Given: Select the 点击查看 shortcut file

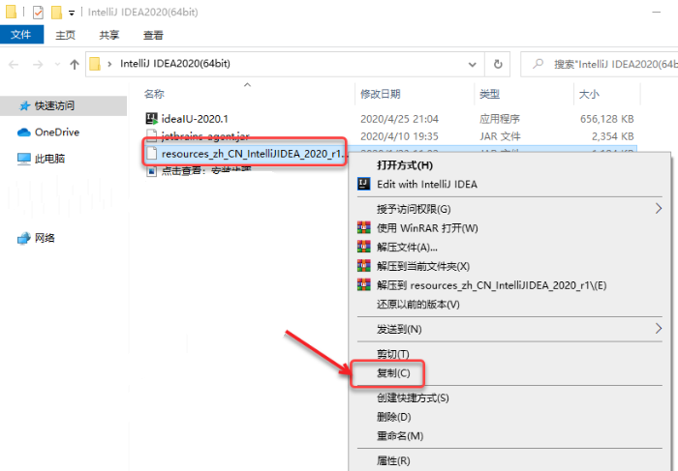Looking at the screenshot, I should point(205,170).
